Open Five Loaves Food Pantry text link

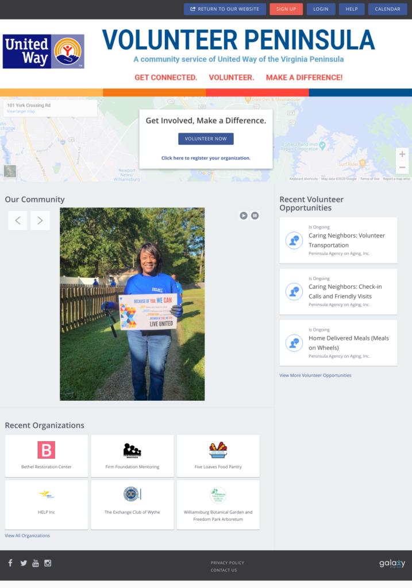pos(218,467)
